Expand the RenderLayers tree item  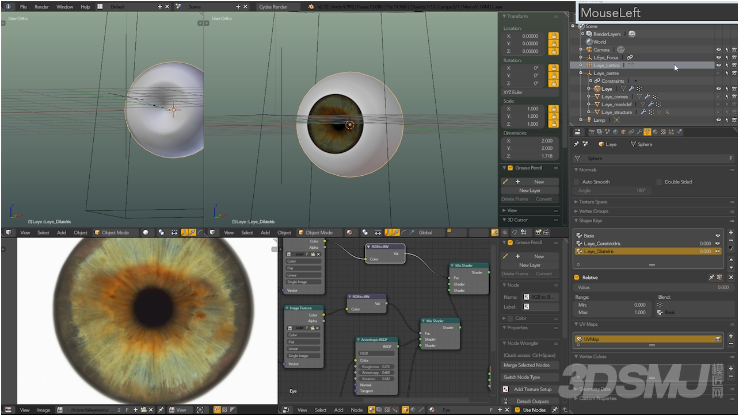click(x=582, y=34)
